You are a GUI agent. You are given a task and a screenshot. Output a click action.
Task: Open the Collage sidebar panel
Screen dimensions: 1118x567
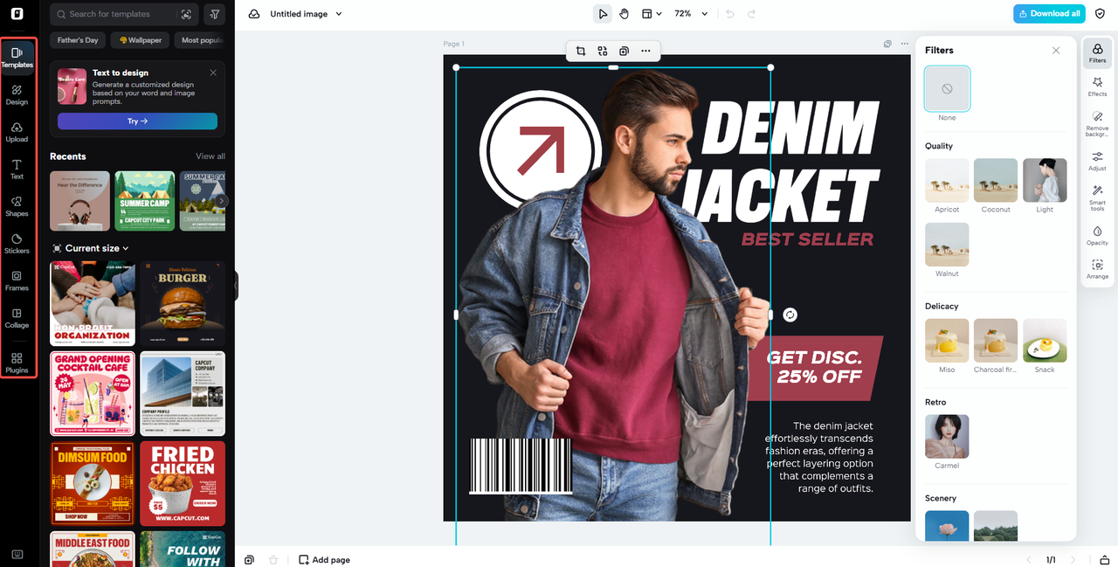tap(17, 318)
